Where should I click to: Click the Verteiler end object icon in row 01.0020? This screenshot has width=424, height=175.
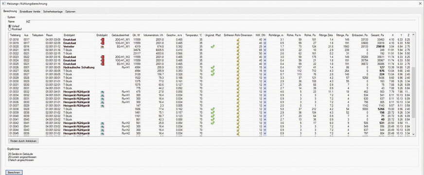tap(103, 47)
